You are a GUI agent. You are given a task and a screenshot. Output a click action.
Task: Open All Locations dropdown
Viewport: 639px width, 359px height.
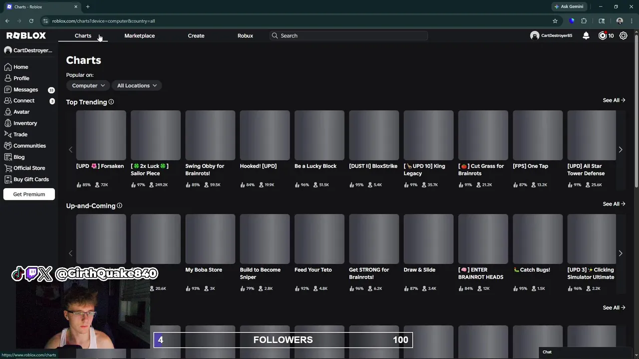click(137, 85)
